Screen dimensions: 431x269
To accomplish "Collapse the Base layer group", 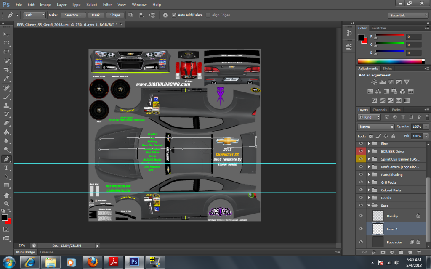I will (369, 205).
